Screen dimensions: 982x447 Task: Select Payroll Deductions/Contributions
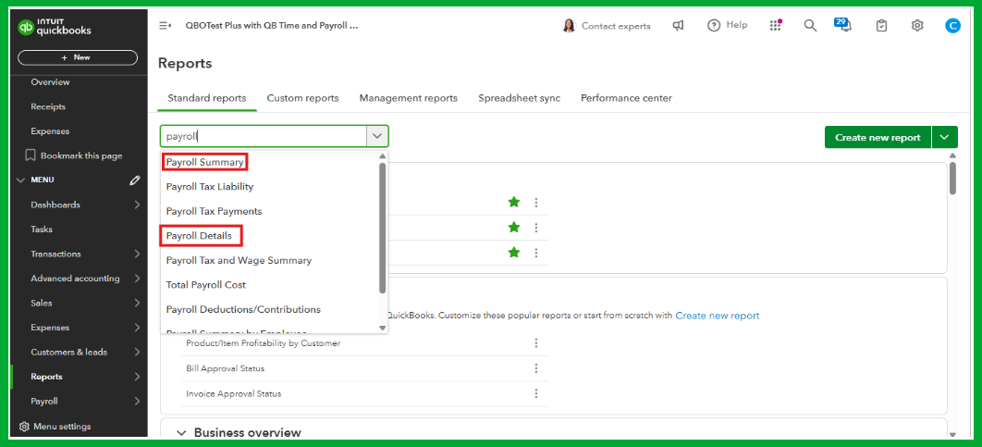pyautogui.click(x=243, y=309)
